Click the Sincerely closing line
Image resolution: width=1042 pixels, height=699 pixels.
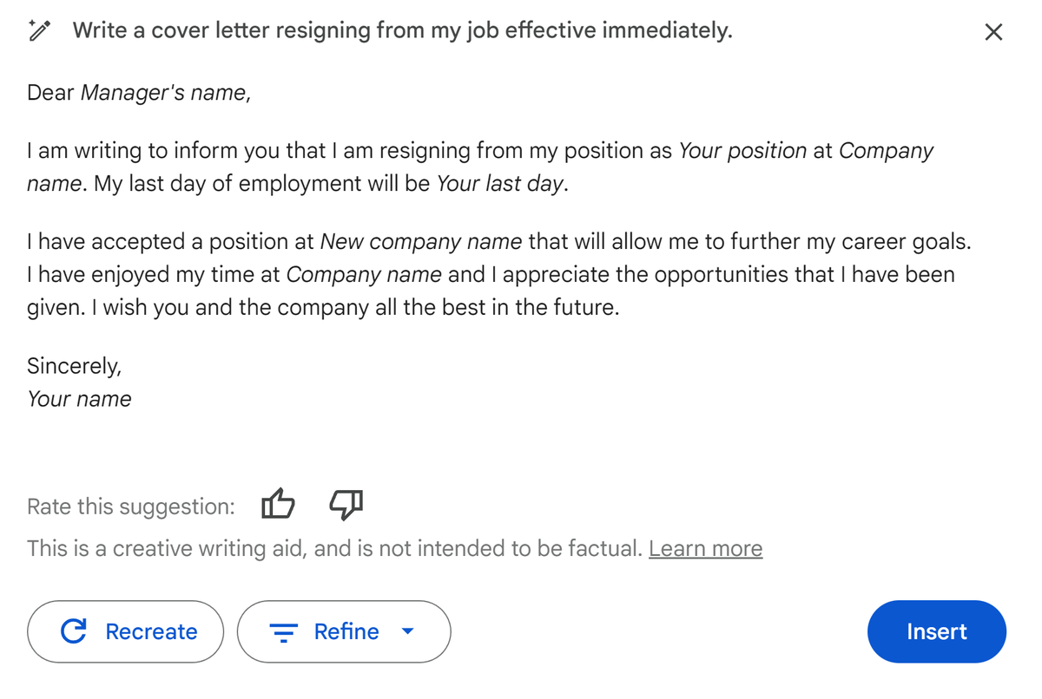74,365
